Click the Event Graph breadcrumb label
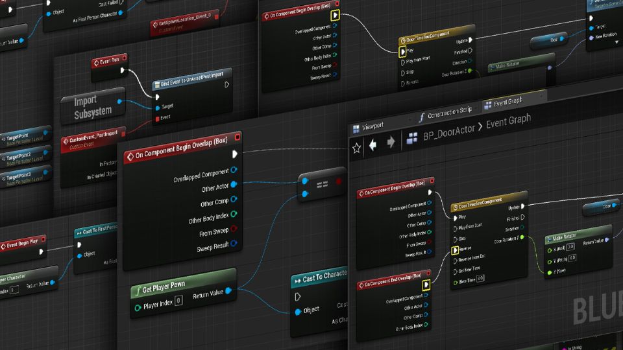Screen dimensions: 623x350 (x=508, y=120)
